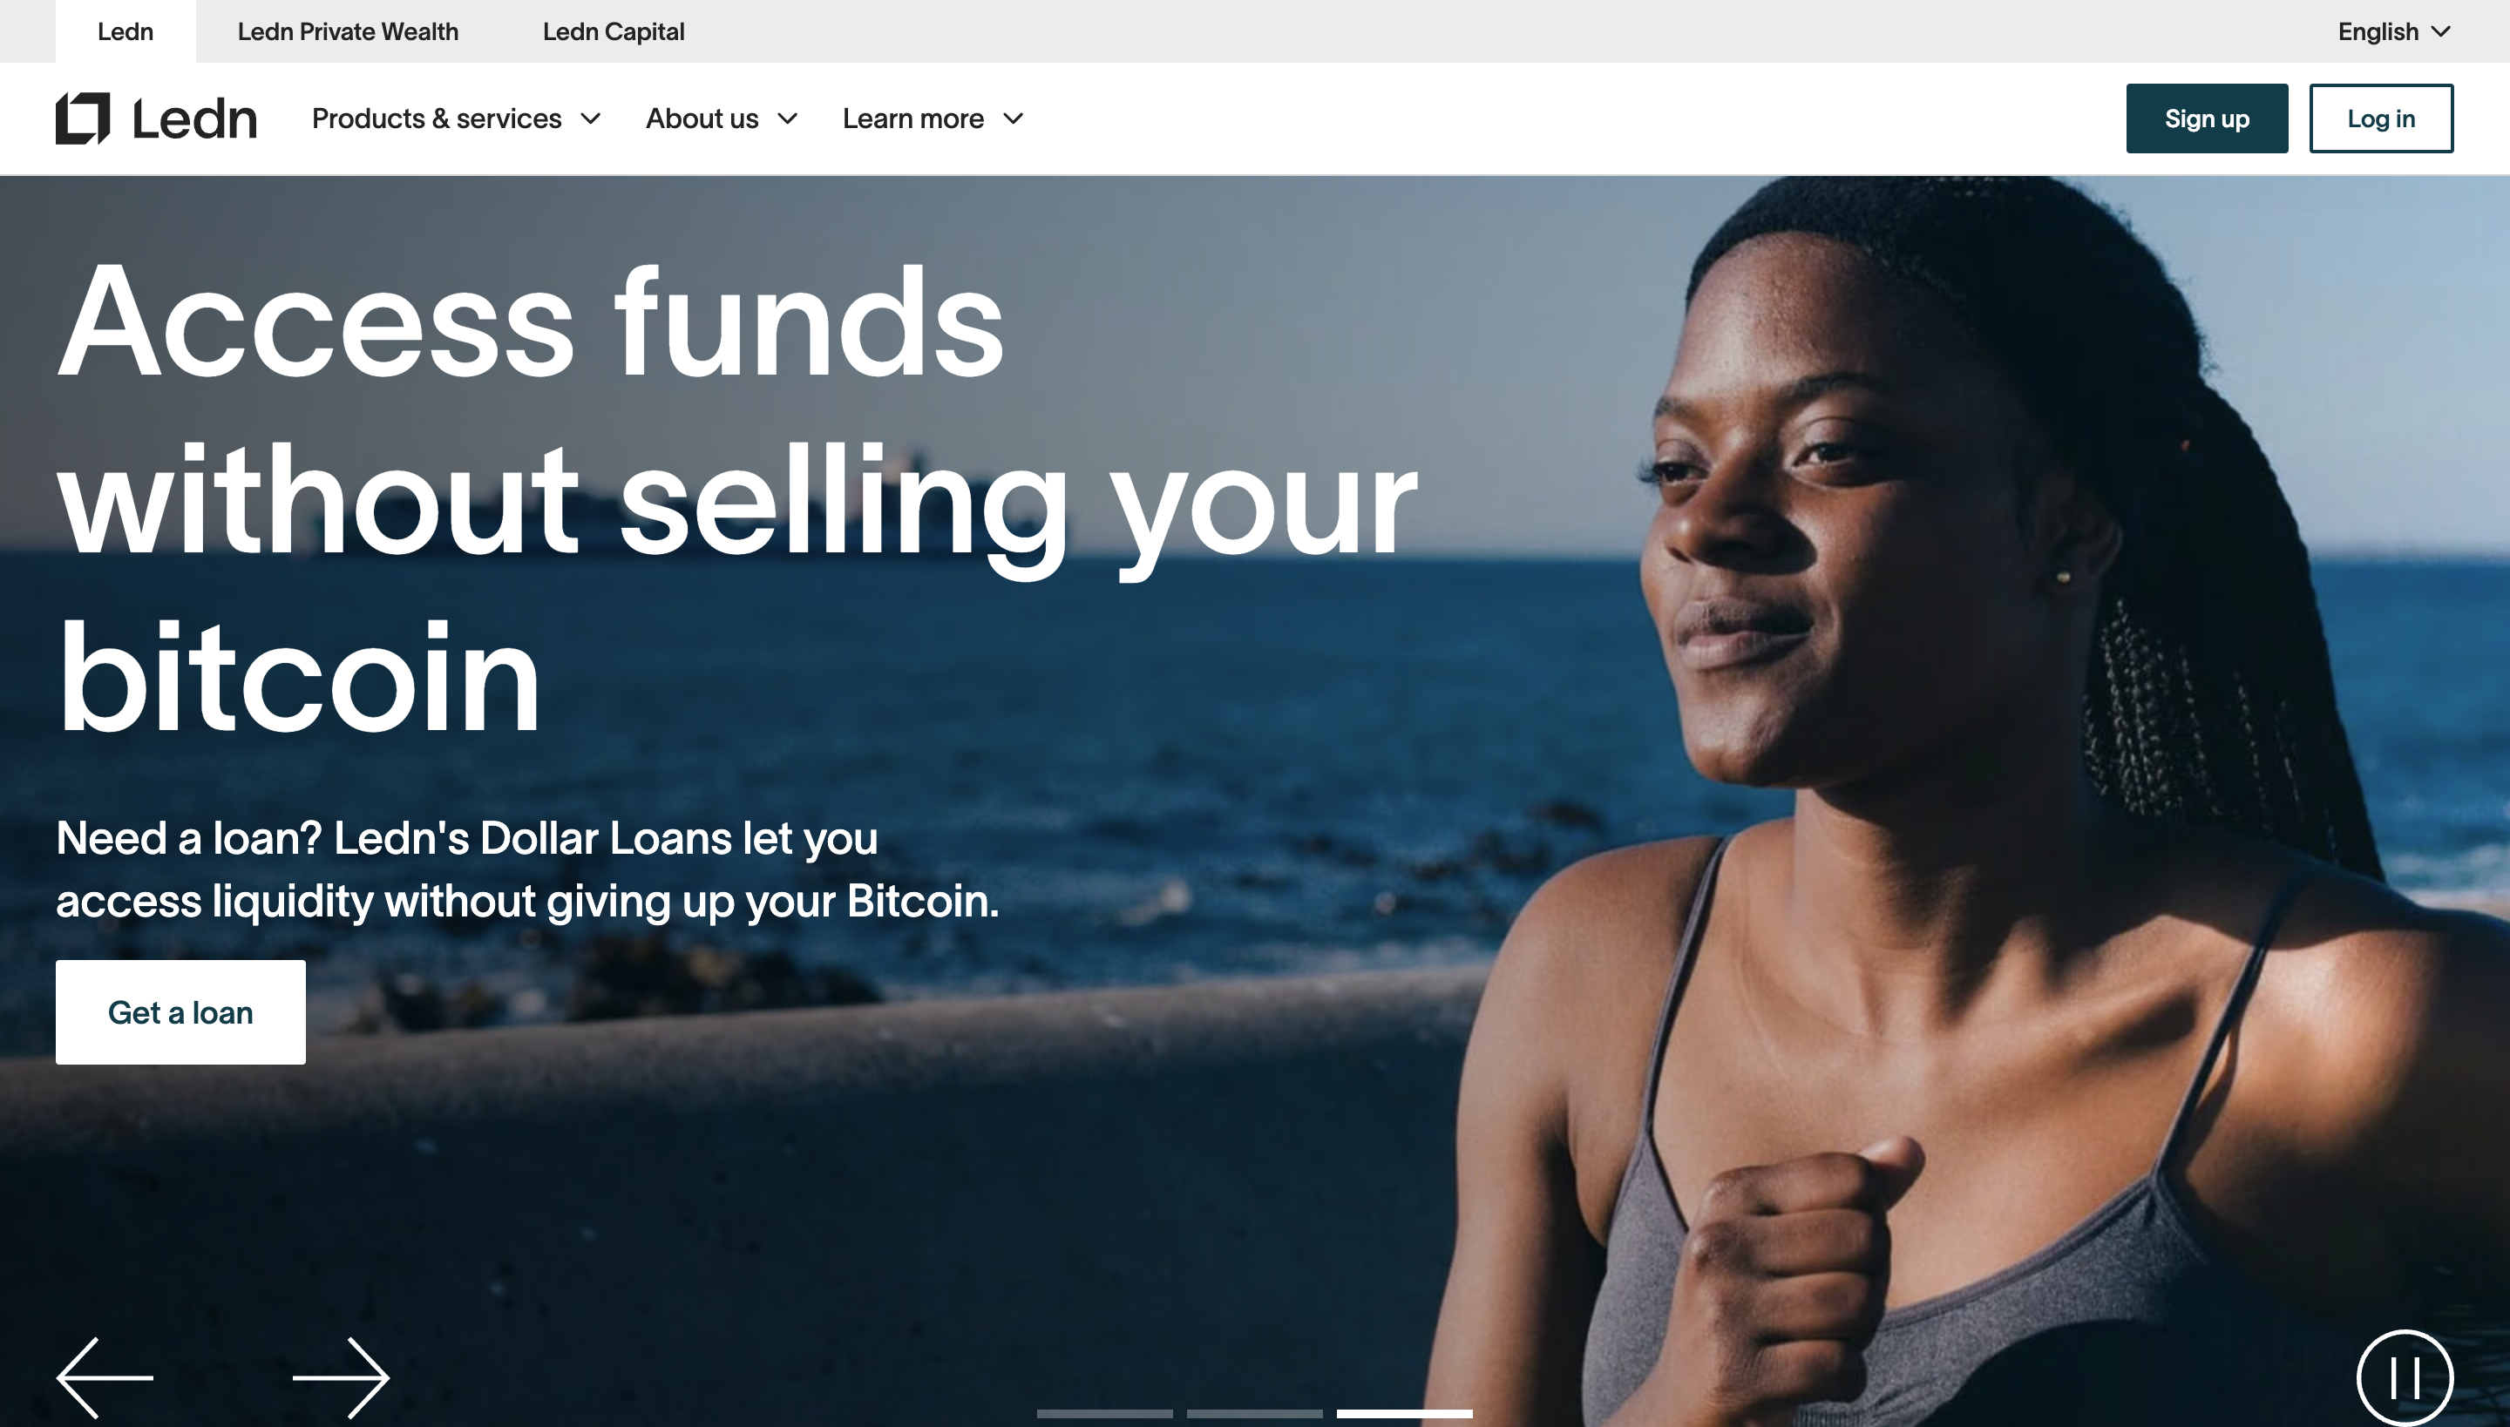
Task: Switch to the Ledn Capital tab
Action: (614, 31)
